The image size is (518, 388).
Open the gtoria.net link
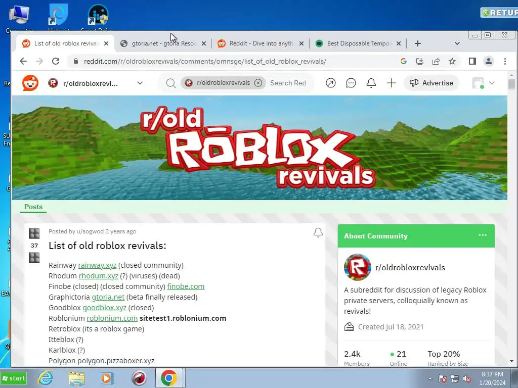coord(108,297)
